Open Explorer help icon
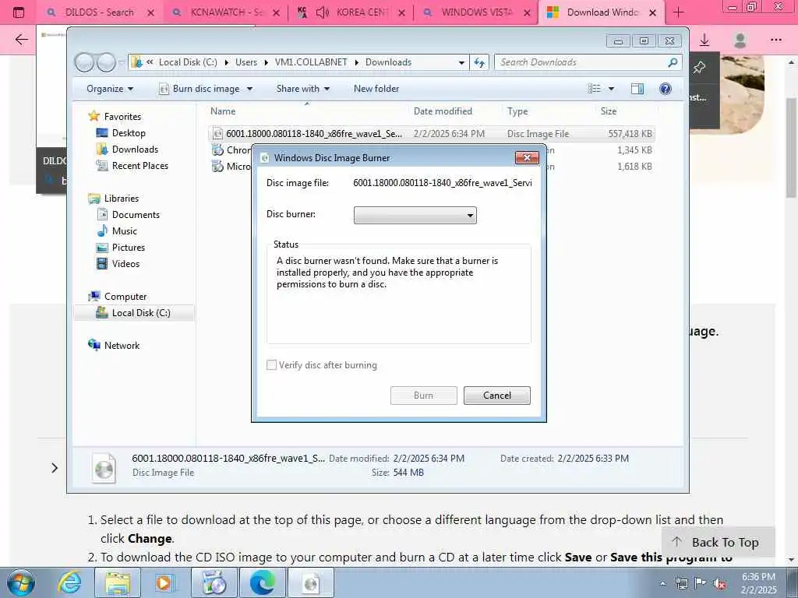The height and width of the screenshot is (598, 798). [665, 89]
